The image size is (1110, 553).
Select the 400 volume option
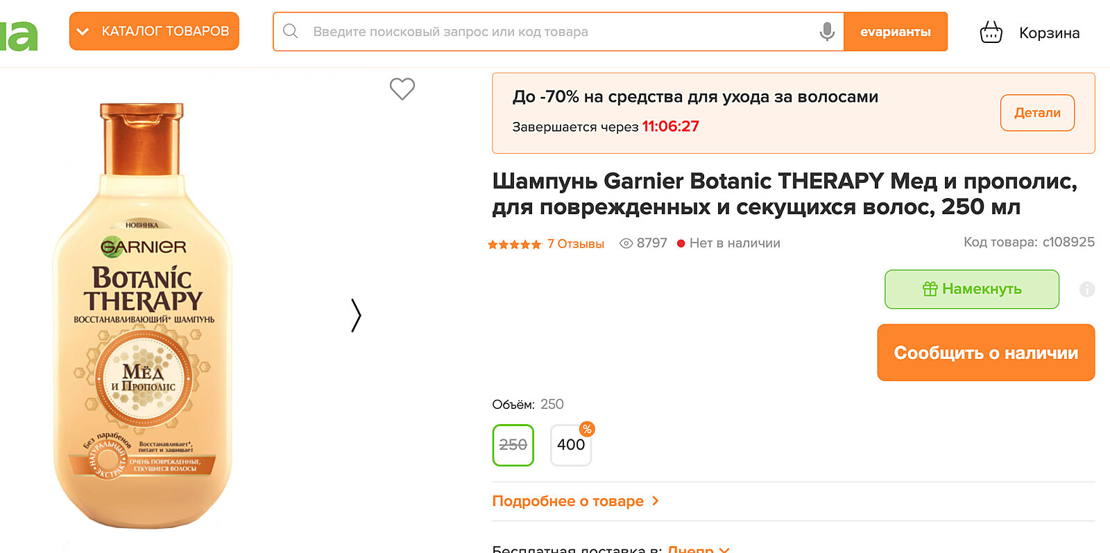click(x=571, y=445)
